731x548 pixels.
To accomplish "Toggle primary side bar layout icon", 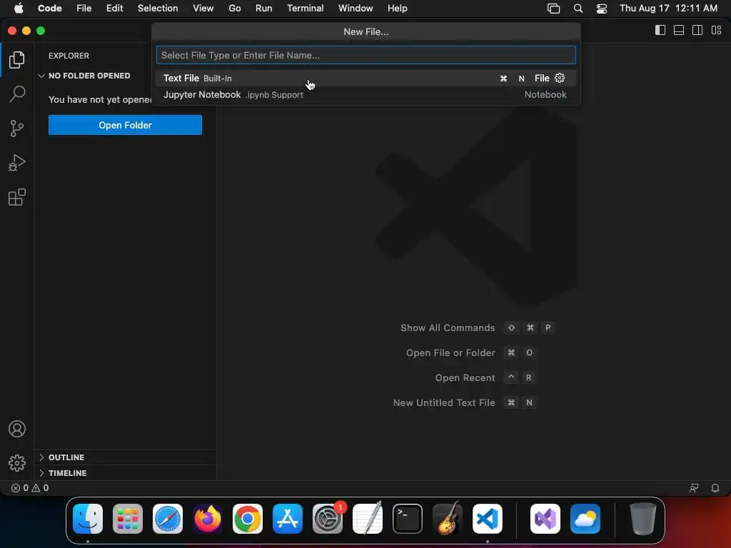I will (660, 30).
